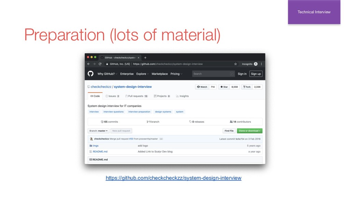This screenshot has width=350, height=197.
Task: Open Clone or download dropdown
Action: click(x=250, y=131)
